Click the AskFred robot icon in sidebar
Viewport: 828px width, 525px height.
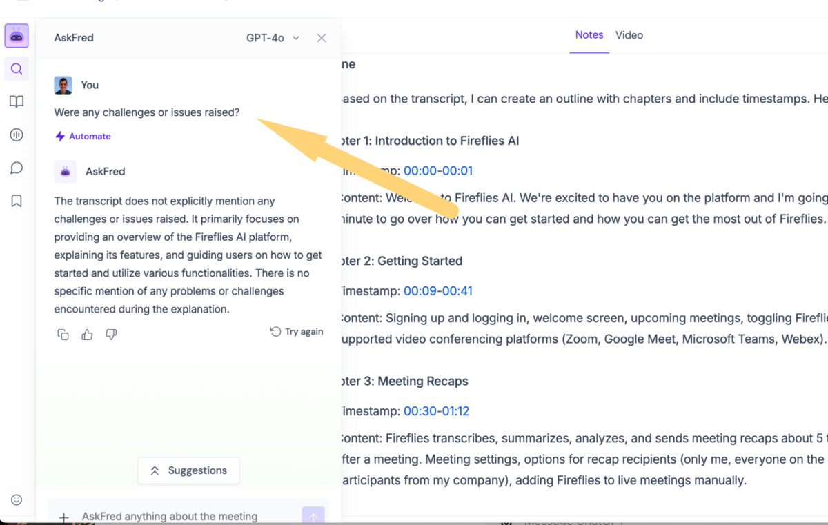coord(17,36)
